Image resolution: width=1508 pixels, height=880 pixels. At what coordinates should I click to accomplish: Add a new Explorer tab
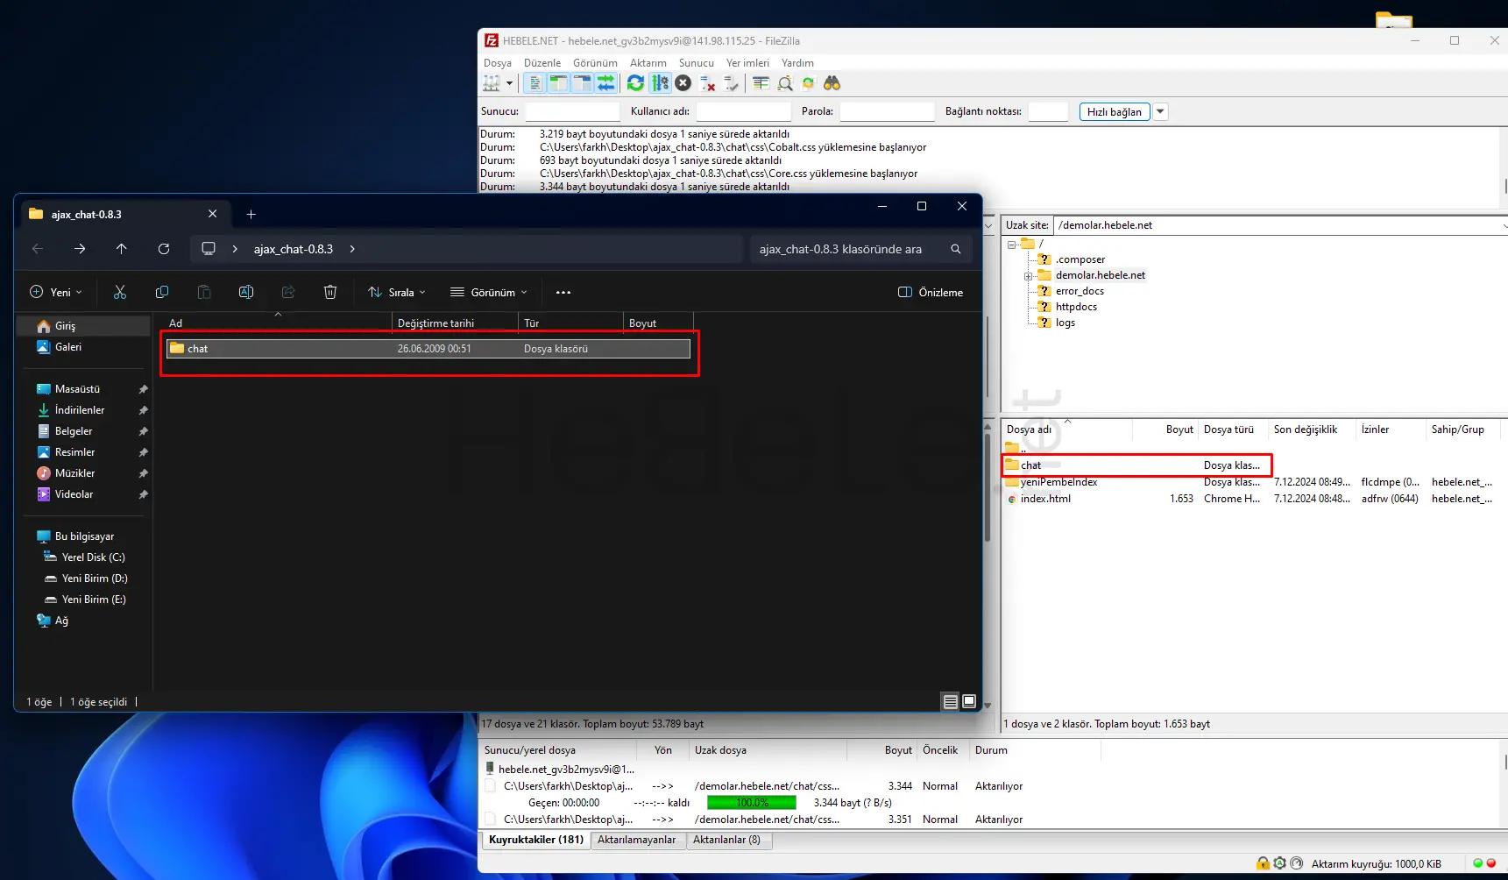click(251, 215)
